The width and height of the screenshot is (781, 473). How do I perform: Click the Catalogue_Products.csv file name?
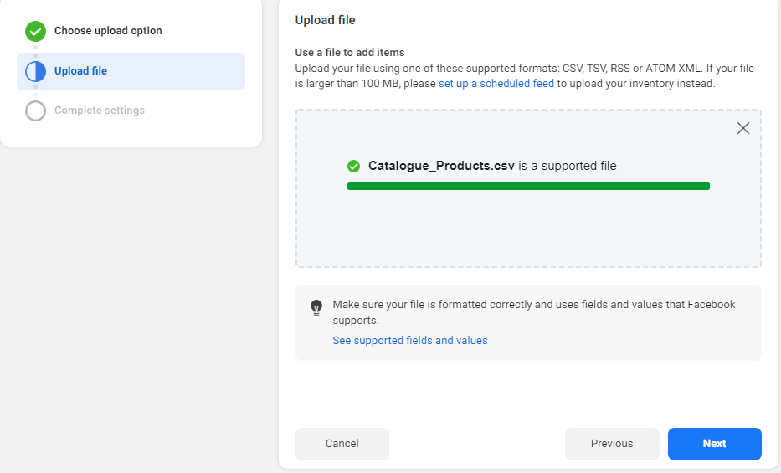(441, 166)
